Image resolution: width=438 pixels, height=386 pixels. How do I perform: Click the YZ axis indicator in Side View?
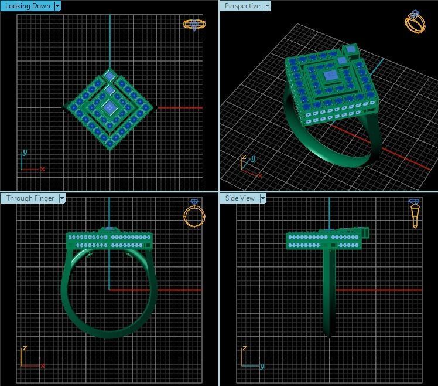pos(252,357)
